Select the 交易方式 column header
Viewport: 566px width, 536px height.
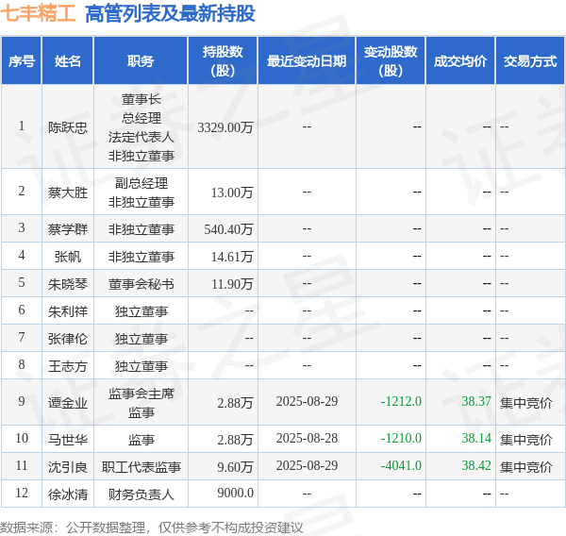click(x=530, y=61)
